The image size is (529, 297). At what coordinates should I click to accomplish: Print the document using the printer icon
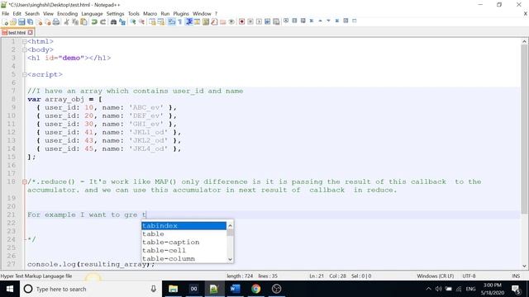click(x=56, y=22)
